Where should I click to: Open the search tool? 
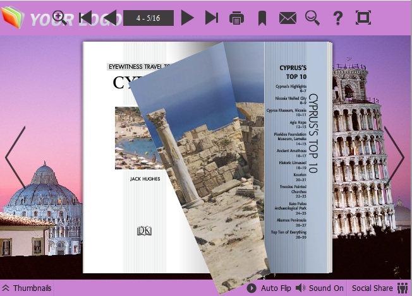(x=312, y=18)
